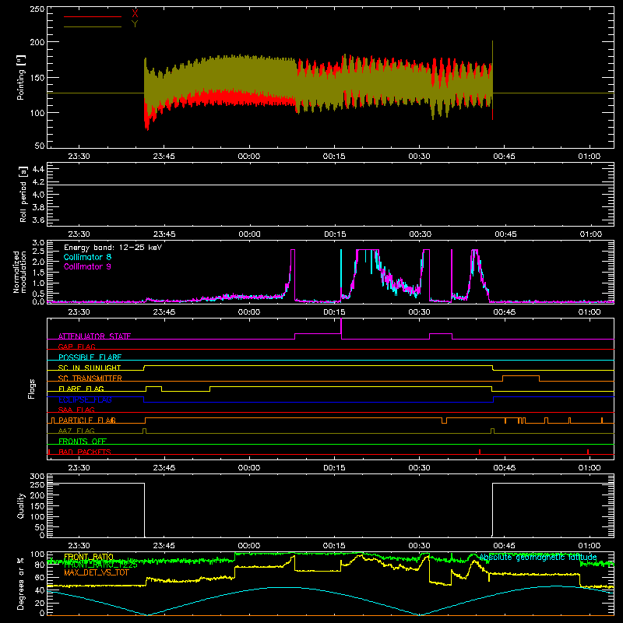The height and width of the screenshot is (623, 623).
Task: Click the bad packets tick near 01:00
Action: pos(588,452)
